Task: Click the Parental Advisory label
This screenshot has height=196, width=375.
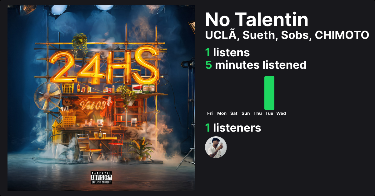Action: click(x=101, y=178)
